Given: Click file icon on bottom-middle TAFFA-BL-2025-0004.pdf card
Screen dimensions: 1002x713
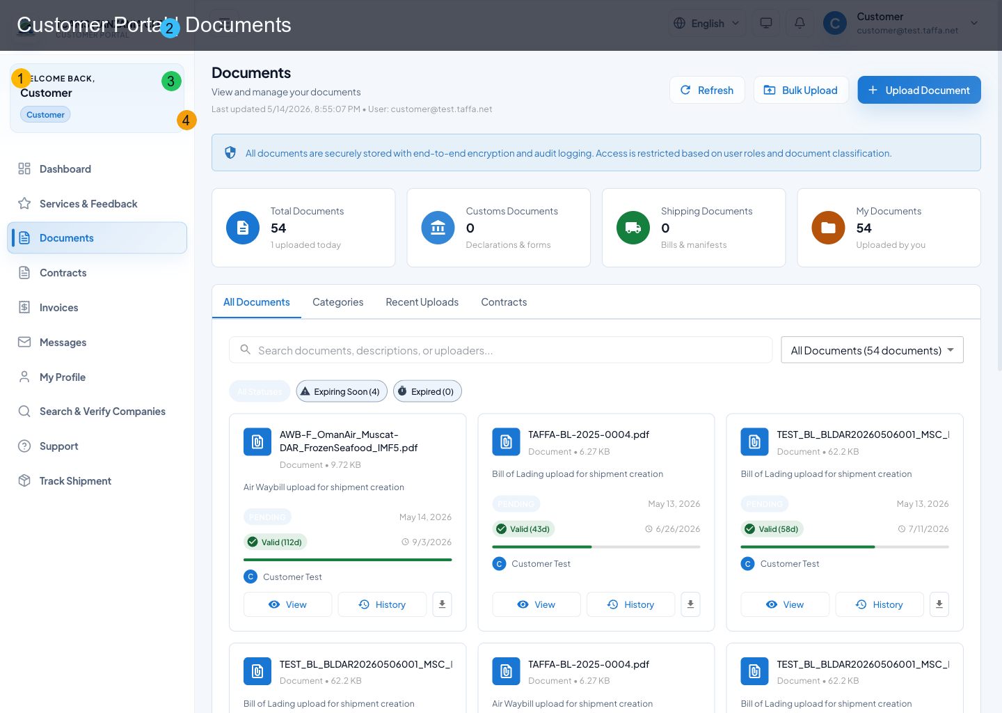Looking at the screenshot, I should [x=506, y=671].
